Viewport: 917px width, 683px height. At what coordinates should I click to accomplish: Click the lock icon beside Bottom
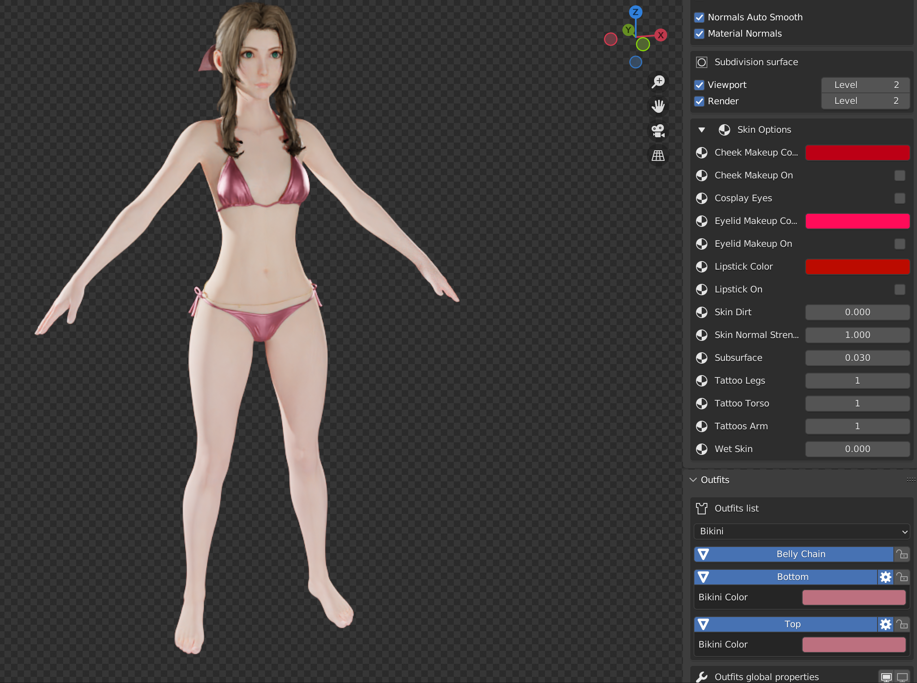pyautogui.click(x=902, y=577)
